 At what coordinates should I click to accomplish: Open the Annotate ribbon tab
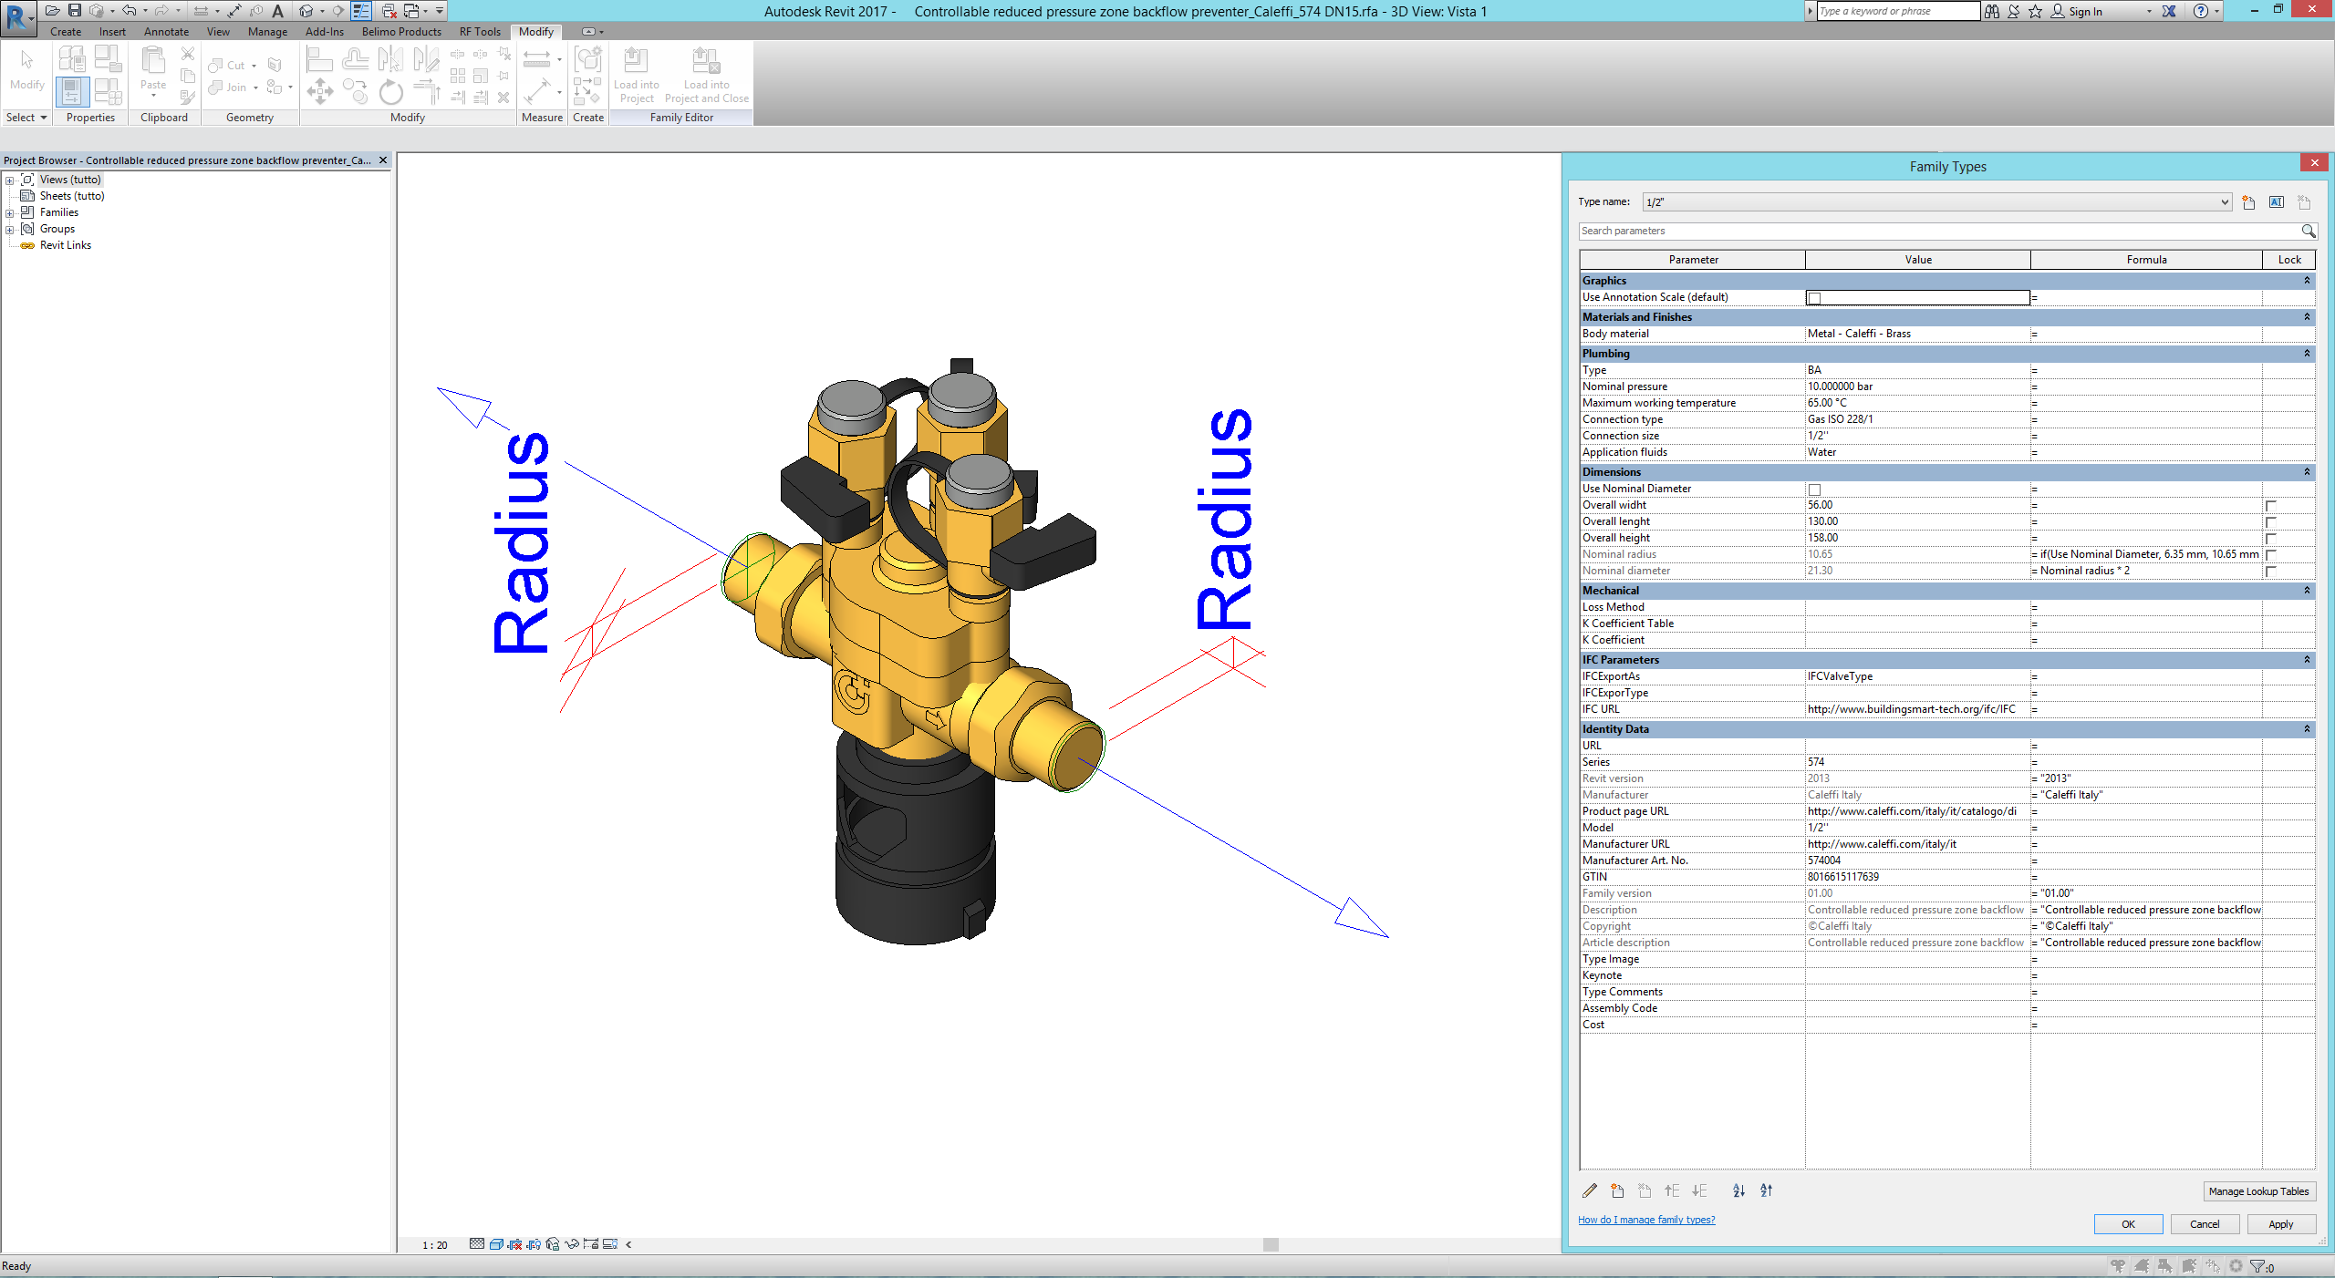coord(166,32)
